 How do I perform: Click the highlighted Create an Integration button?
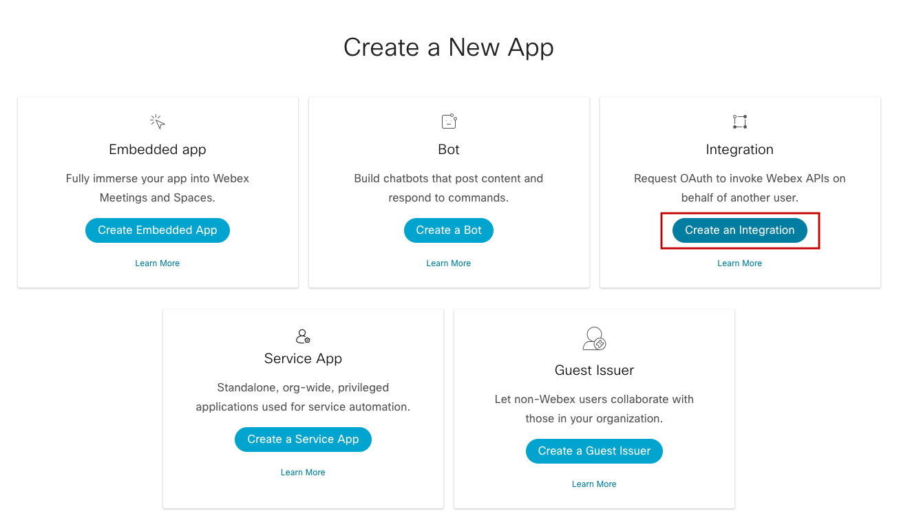pyautogui.click(x=739, y=230)
